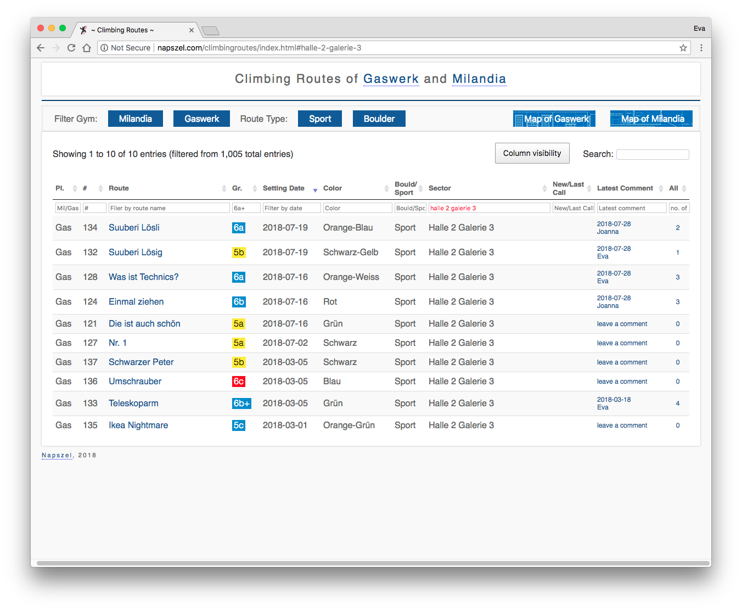Leave a comment on Ikea Nightmare
Image resolution: width=742 pixels, height=611 pixels.
(x=622, y=425)
